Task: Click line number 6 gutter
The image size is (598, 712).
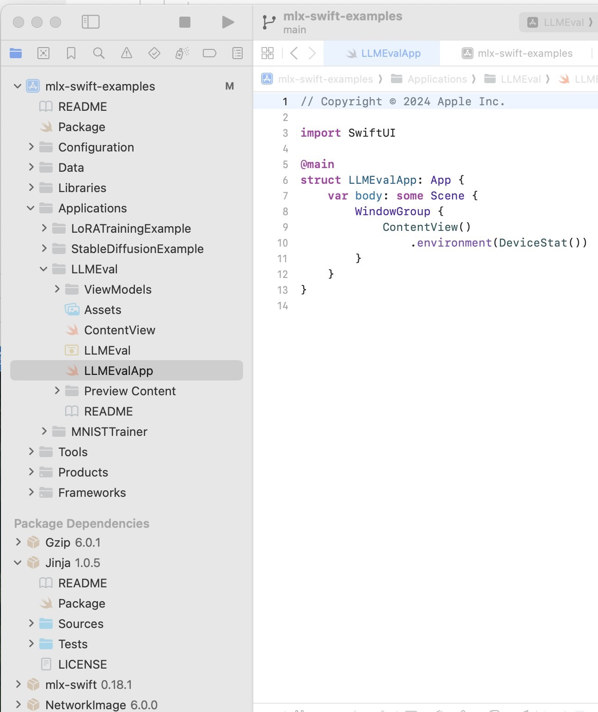Action: click(x=285, y=180)
